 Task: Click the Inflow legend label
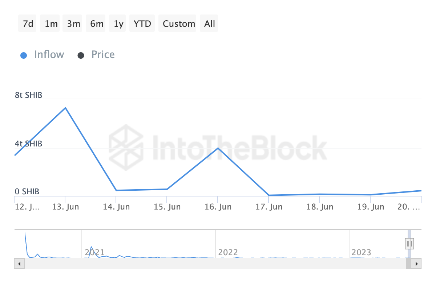49,55
